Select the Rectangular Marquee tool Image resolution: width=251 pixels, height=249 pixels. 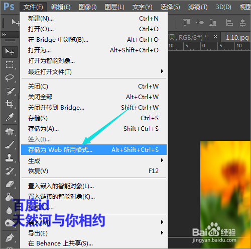coord(10,64)
